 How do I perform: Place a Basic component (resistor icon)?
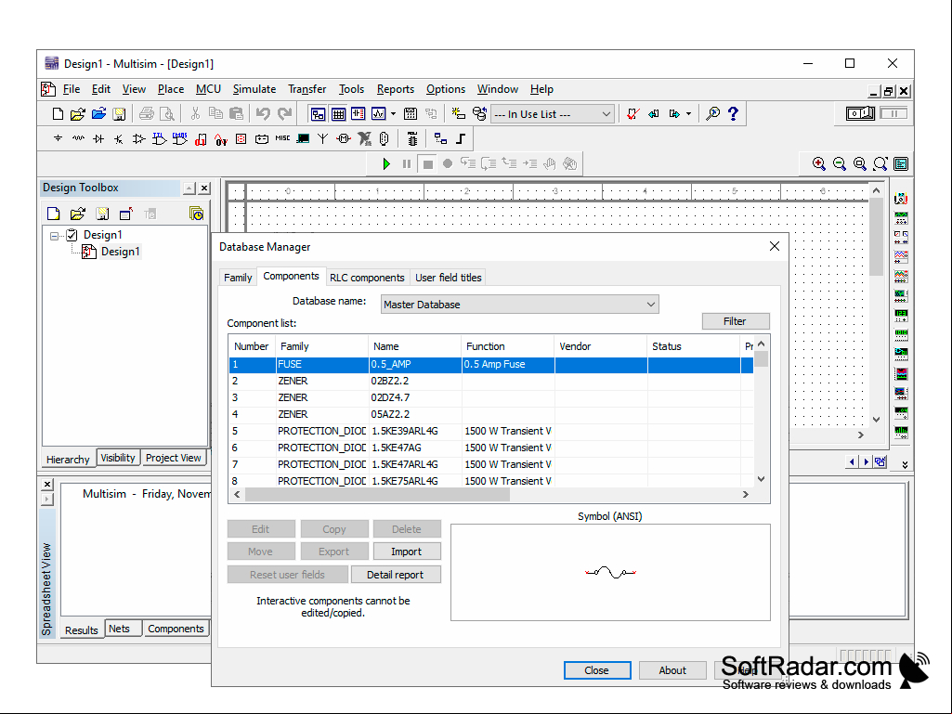(78, 139)
